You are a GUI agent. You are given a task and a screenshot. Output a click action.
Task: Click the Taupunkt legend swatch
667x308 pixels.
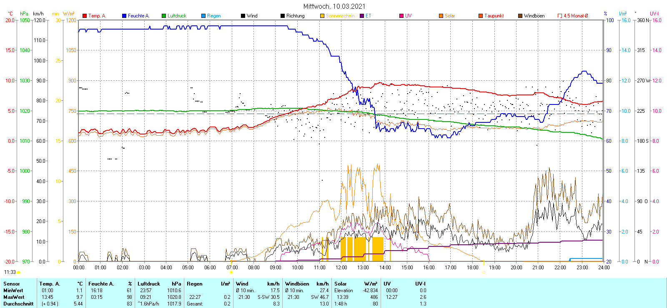(x=481, y=16)
